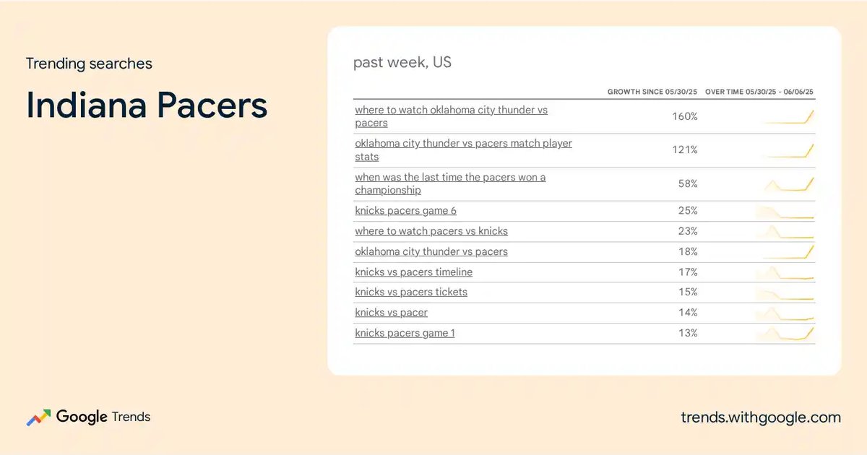Screen dimensions: 867x455
Task: Click the trends.withgoogle.com URL text
Action: pyautogui.click(x=761, y=417)
